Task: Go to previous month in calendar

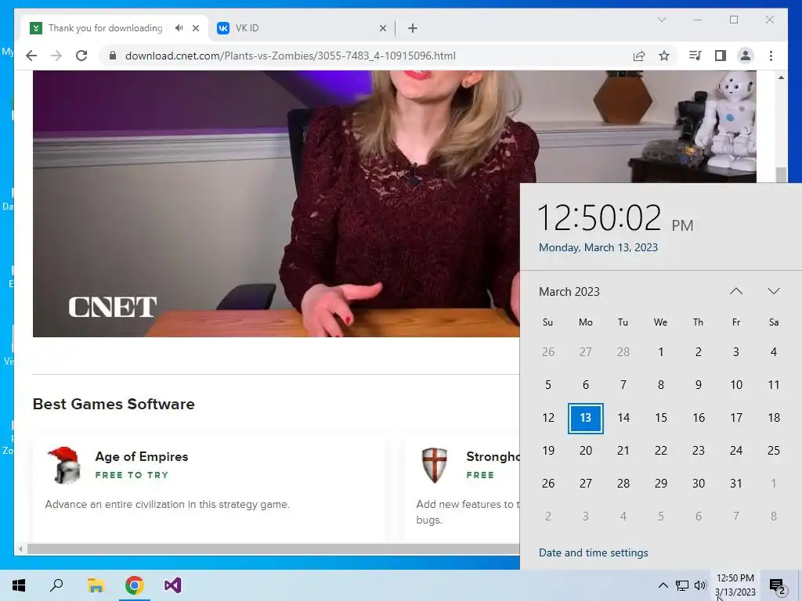Action: click(x=736, y=291)
